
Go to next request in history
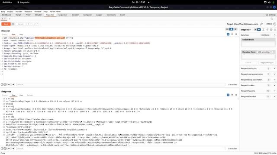(35, 24)
